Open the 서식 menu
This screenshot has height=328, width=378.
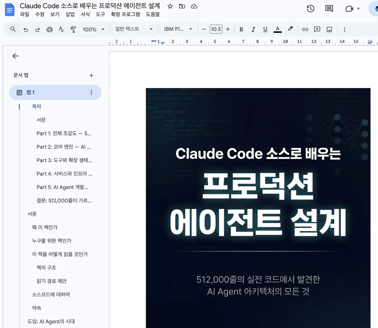point(85,14)
